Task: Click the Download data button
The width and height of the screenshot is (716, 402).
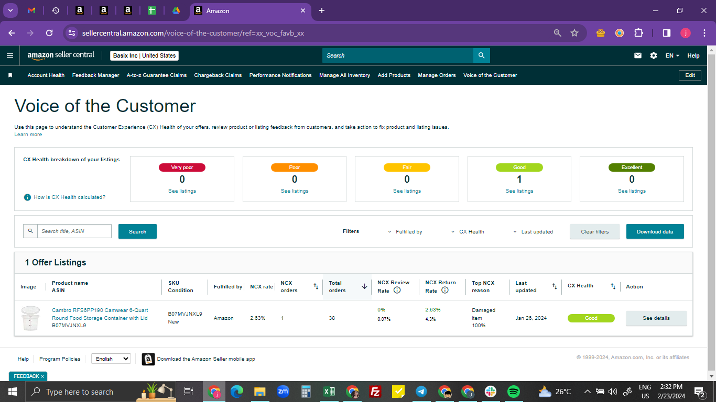Action: 655,231
